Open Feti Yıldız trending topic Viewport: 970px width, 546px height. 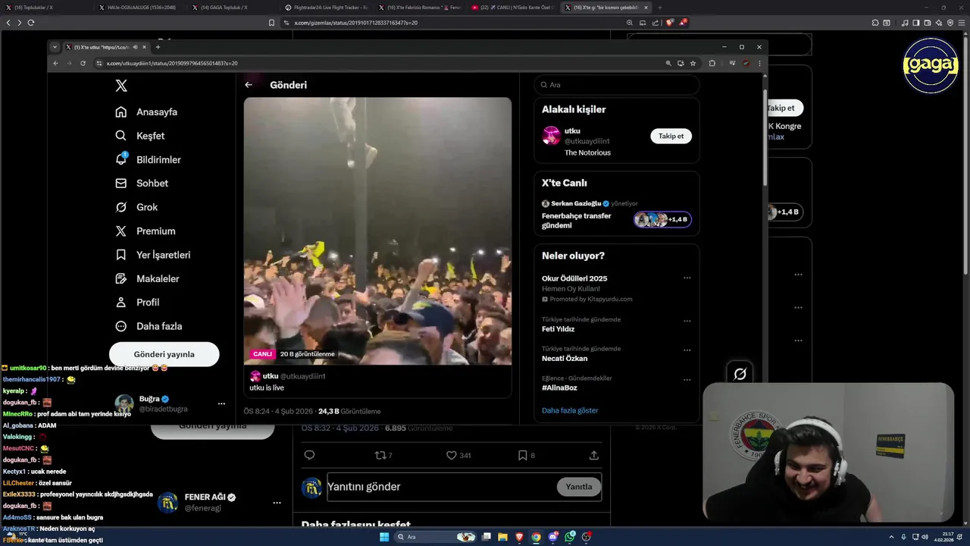tap(558, 329)
